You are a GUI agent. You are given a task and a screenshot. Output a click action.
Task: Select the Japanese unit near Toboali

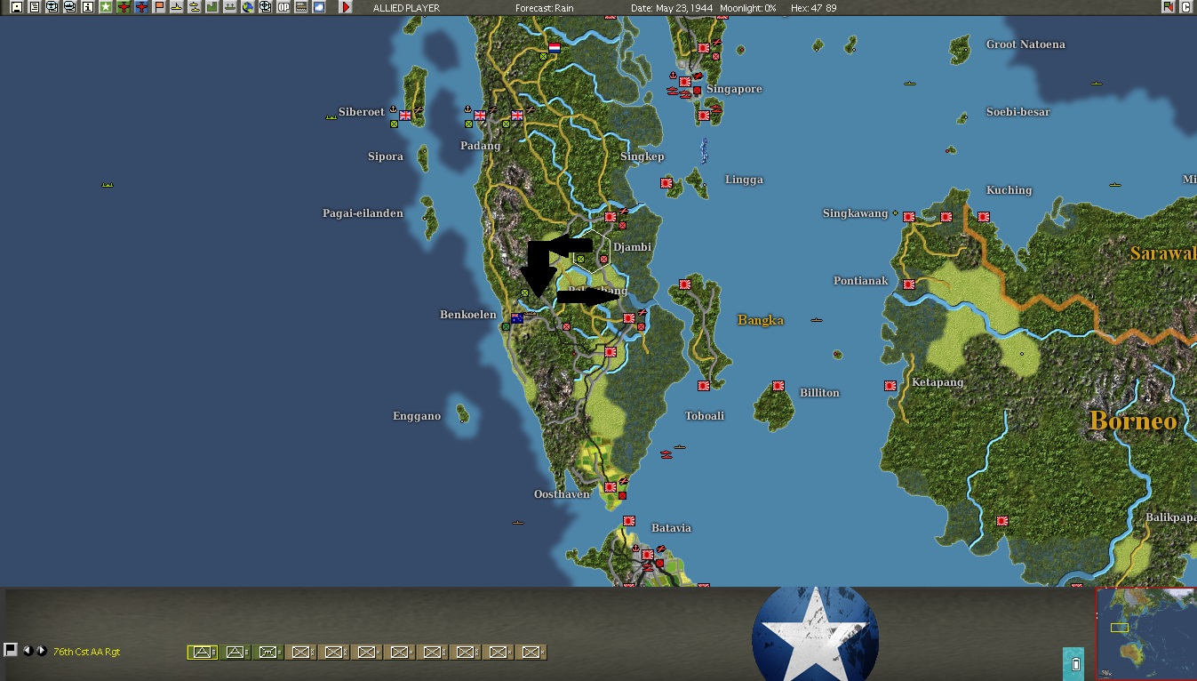pos(704,386)
